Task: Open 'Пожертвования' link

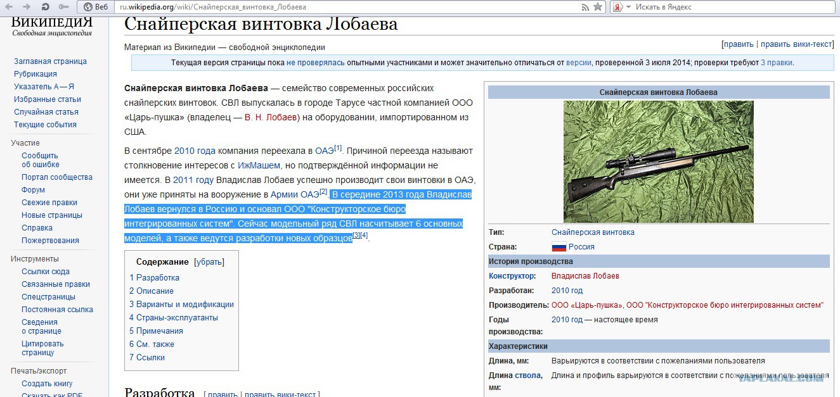Action: (50, 241)
